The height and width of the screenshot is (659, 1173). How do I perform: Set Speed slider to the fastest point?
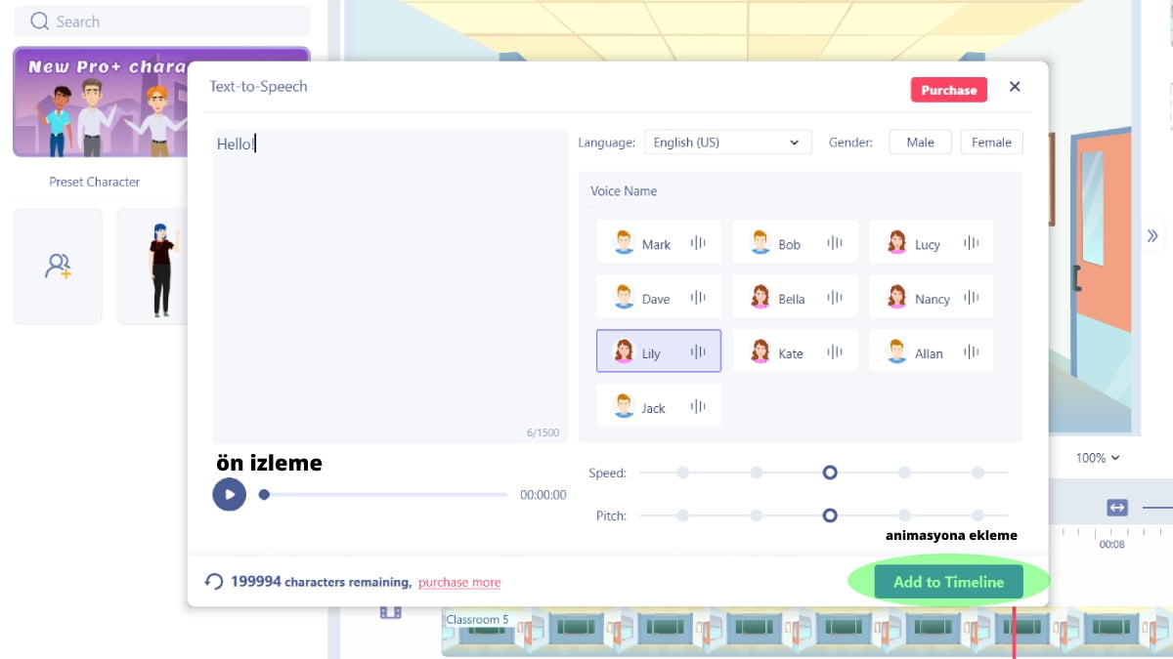pos(977,473)
